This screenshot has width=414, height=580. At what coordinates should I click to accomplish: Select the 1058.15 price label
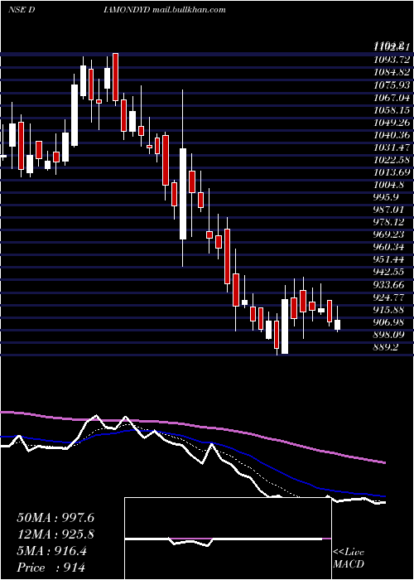(x=392, y=110)
